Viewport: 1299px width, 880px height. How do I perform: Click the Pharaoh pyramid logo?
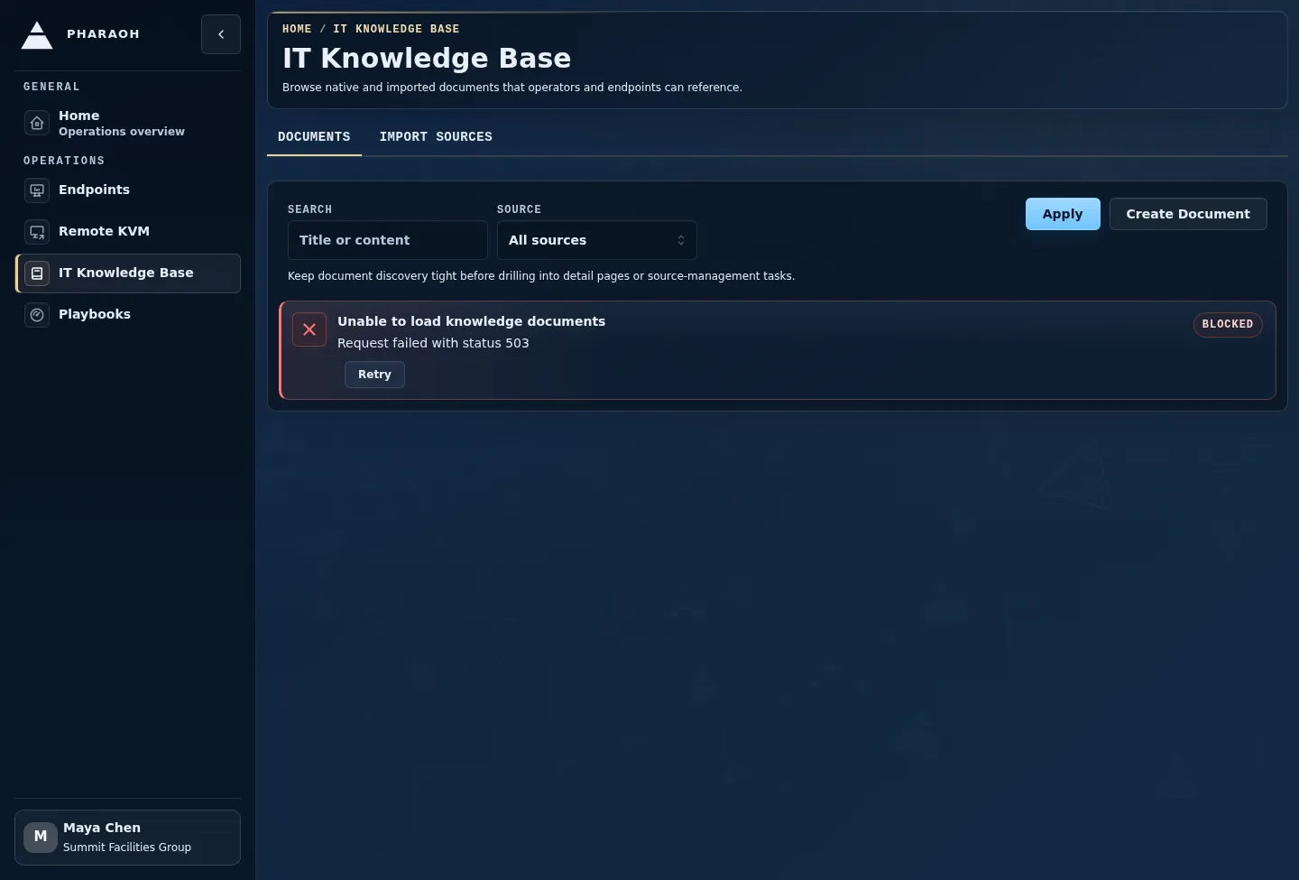click(x=37, y=34)
